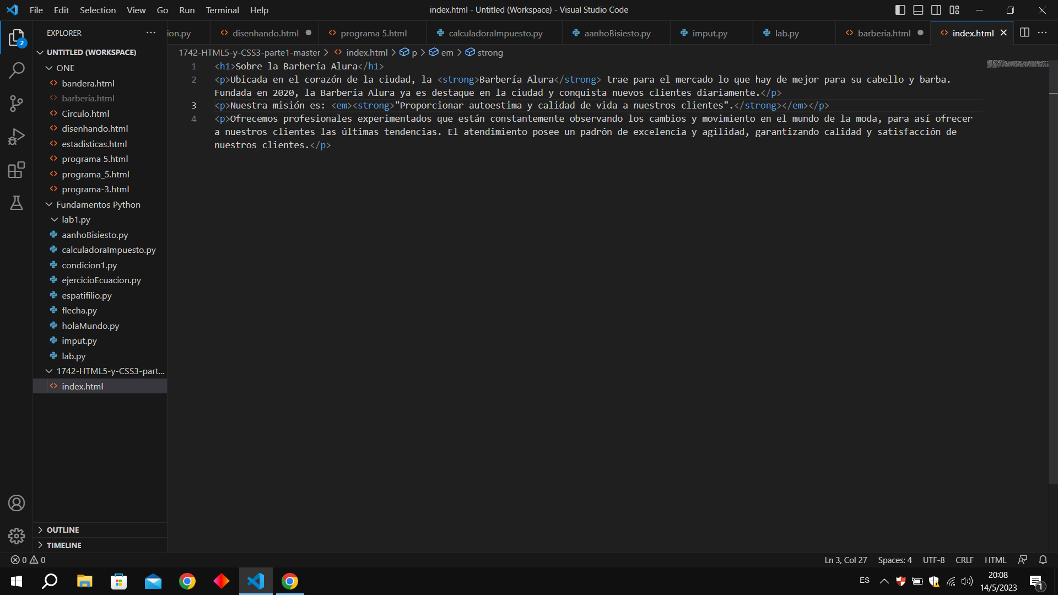
Task: Open the Terminal menu
Action: coord(222,10)
